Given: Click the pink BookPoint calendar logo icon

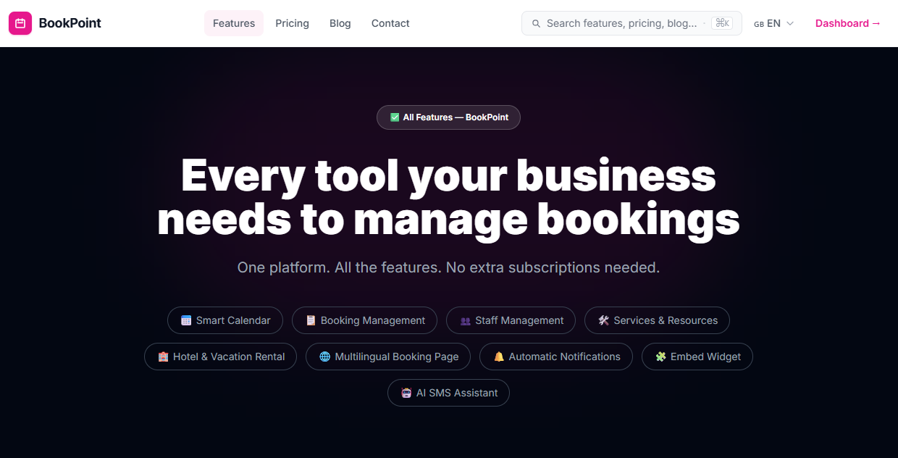Looking at the screenshot, I should pyautogui.click(x=20, y=23).
